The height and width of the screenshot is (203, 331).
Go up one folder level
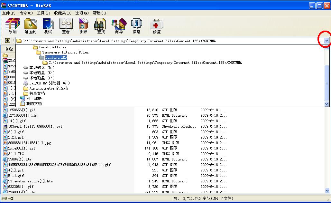point(7,41)
